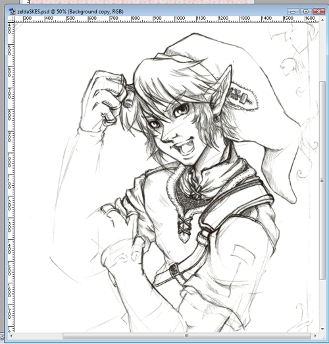Viewport: 329px width, 344px height.
Task: Click the window resize grip corner
Action: coord(322,336)
